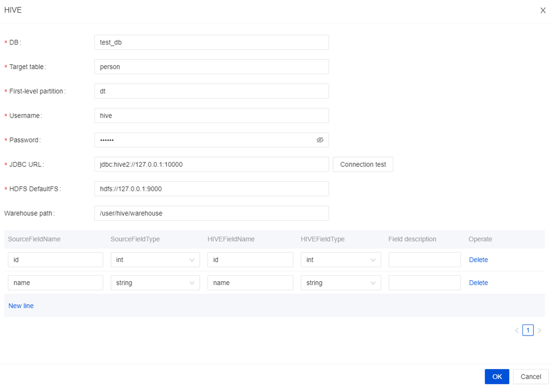Click the Target table input field

(x=211, y=66)
